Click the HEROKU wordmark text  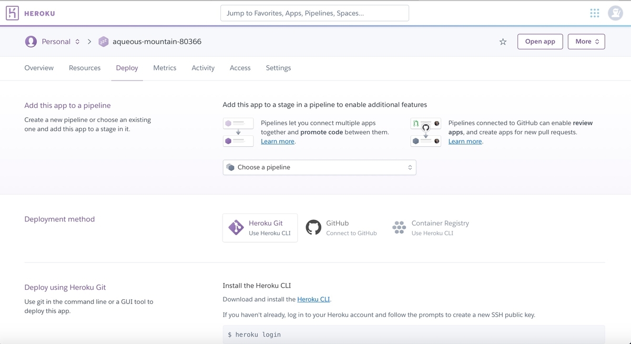(39, 14)
